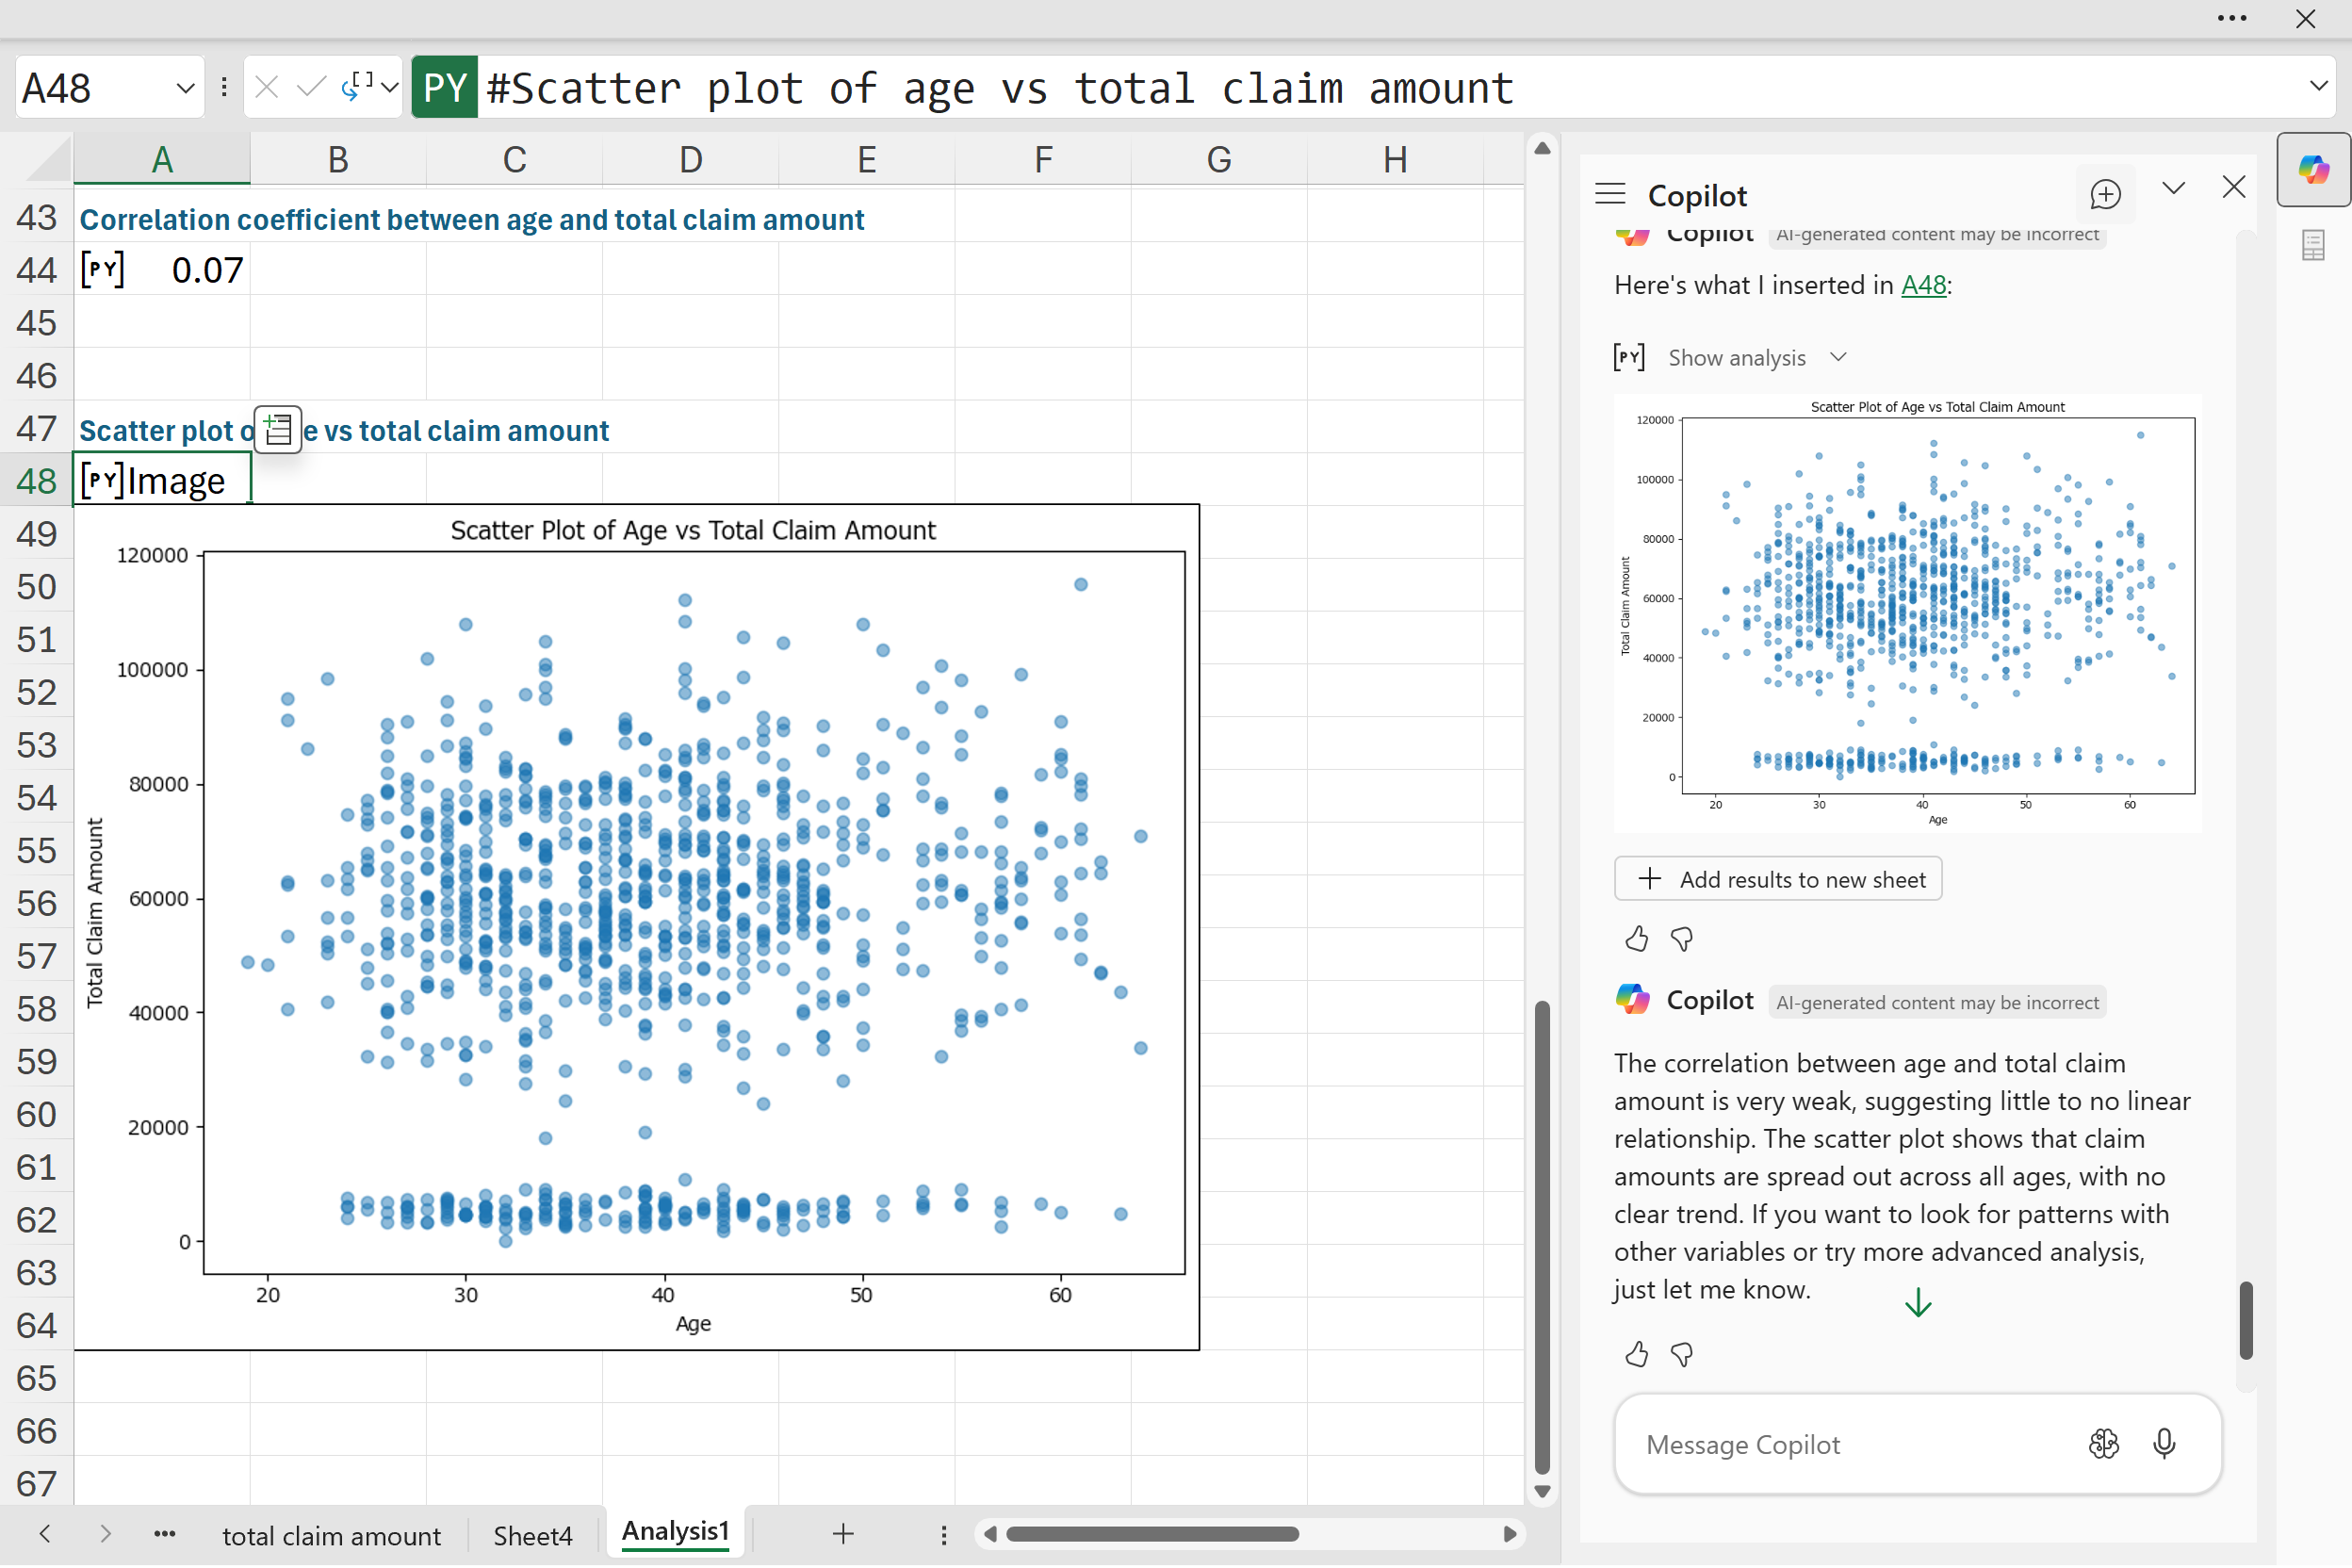Cancel the formula entry with the X
Image resolution: width=2352 pixels, height=1568 pixels.
266,88
